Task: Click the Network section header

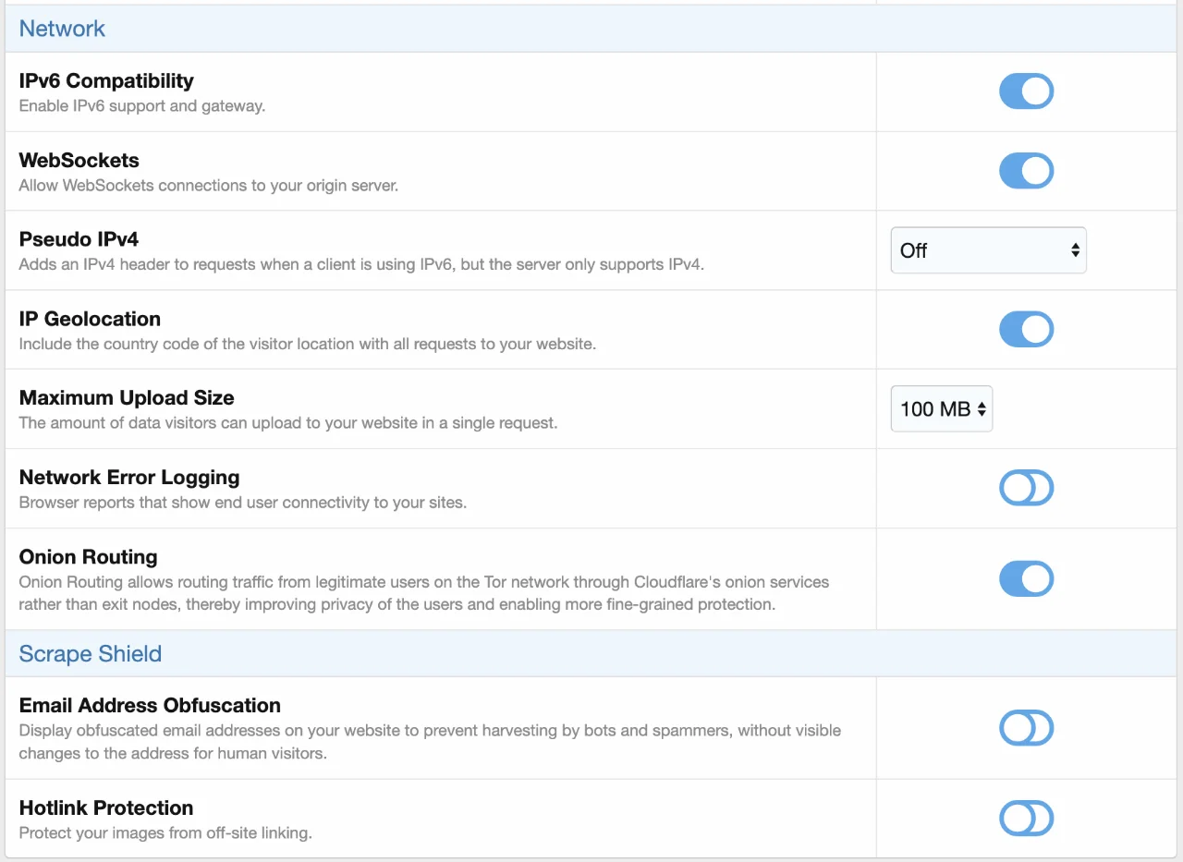Action: tap(62, 29)
